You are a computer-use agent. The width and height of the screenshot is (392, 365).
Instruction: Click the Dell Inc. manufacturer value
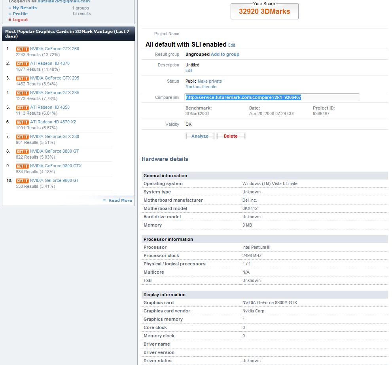coord(250,200)
